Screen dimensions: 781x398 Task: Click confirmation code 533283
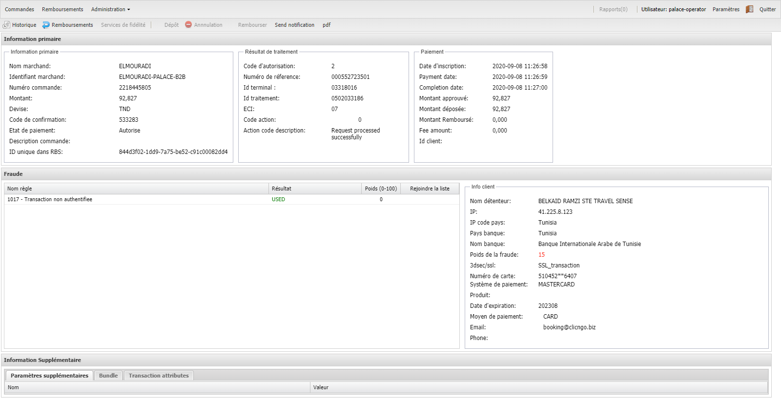tap(128, 120)
